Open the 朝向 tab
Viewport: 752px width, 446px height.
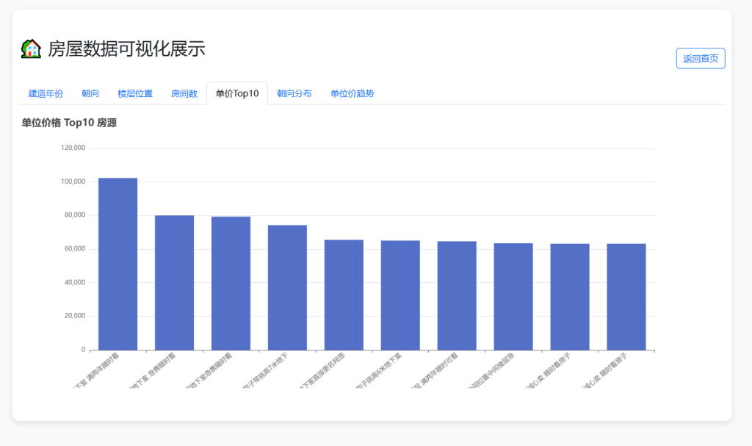coord(90,93)
